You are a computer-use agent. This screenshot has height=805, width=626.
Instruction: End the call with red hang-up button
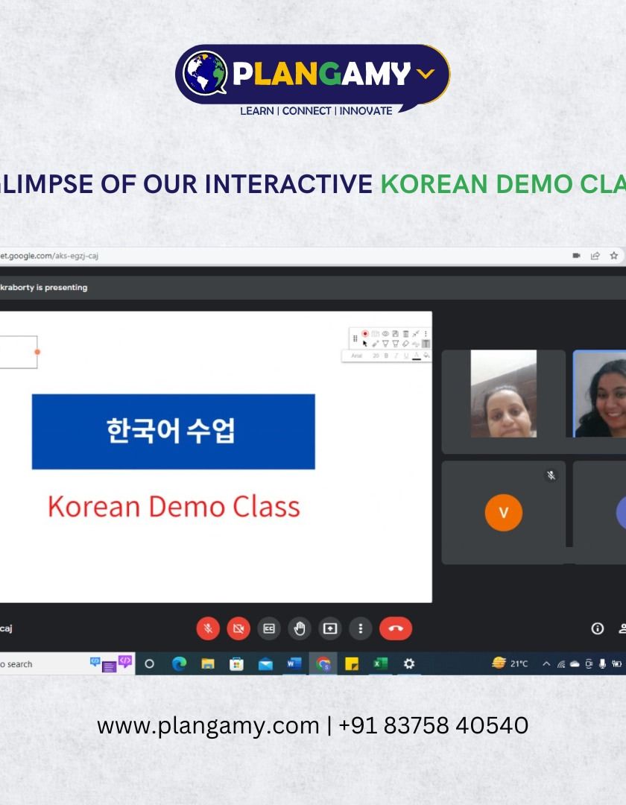pos(395,628)
